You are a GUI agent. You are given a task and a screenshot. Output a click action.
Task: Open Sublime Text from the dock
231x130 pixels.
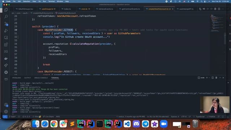click(72, 124)
